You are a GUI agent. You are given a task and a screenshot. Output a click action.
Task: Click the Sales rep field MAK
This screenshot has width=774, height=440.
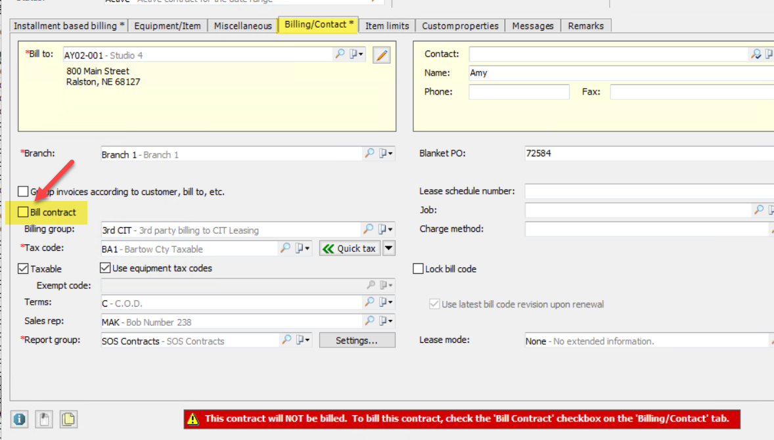tap(231, 322)
